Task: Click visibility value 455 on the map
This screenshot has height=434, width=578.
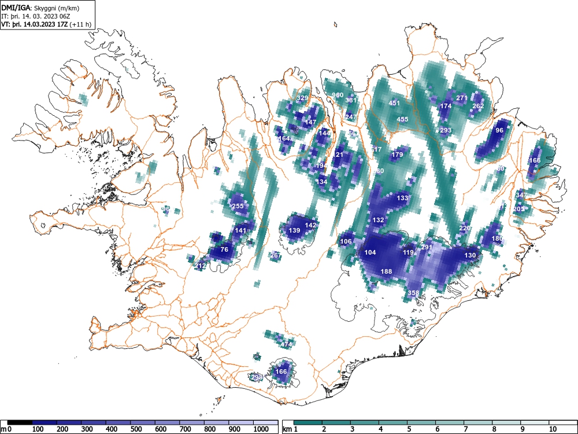Action: 402,119
